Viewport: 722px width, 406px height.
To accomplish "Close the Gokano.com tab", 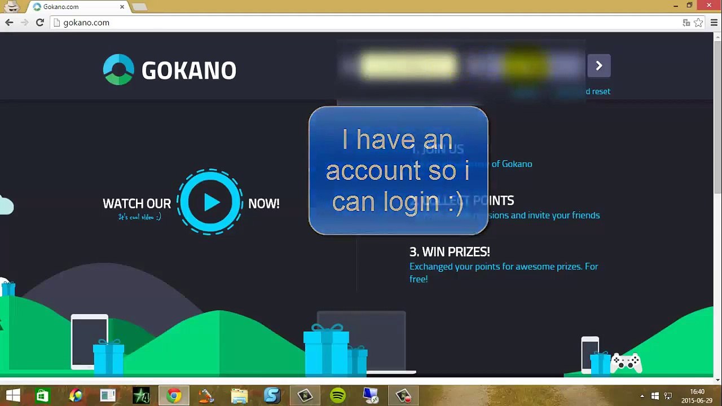I will [x=122, y=7].
